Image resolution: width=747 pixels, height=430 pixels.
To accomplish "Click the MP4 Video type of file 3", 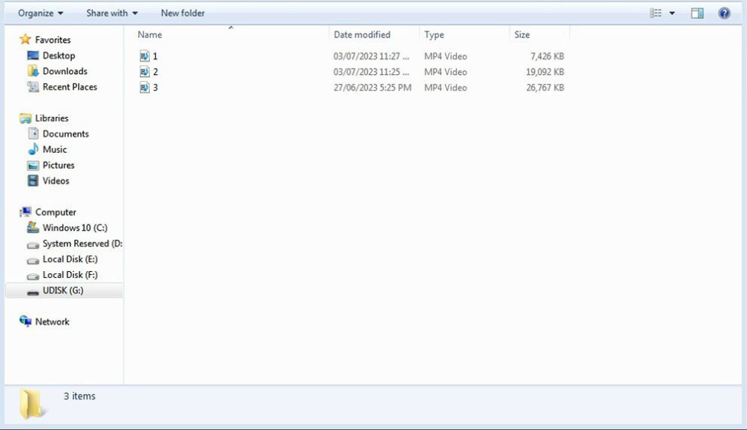I will [x=445, y=88].
